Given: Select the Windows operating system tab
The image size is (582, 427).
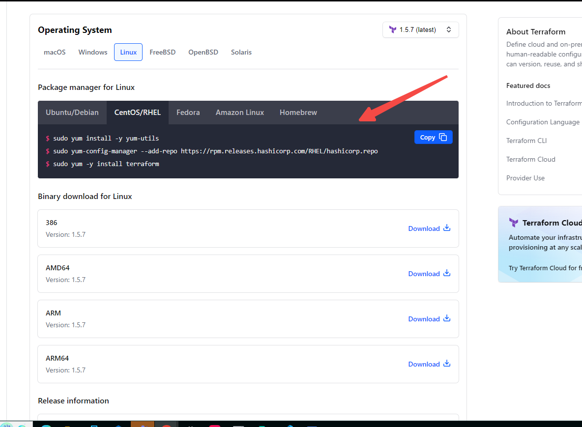Looking at the screenshot, I should pos(92,52).
